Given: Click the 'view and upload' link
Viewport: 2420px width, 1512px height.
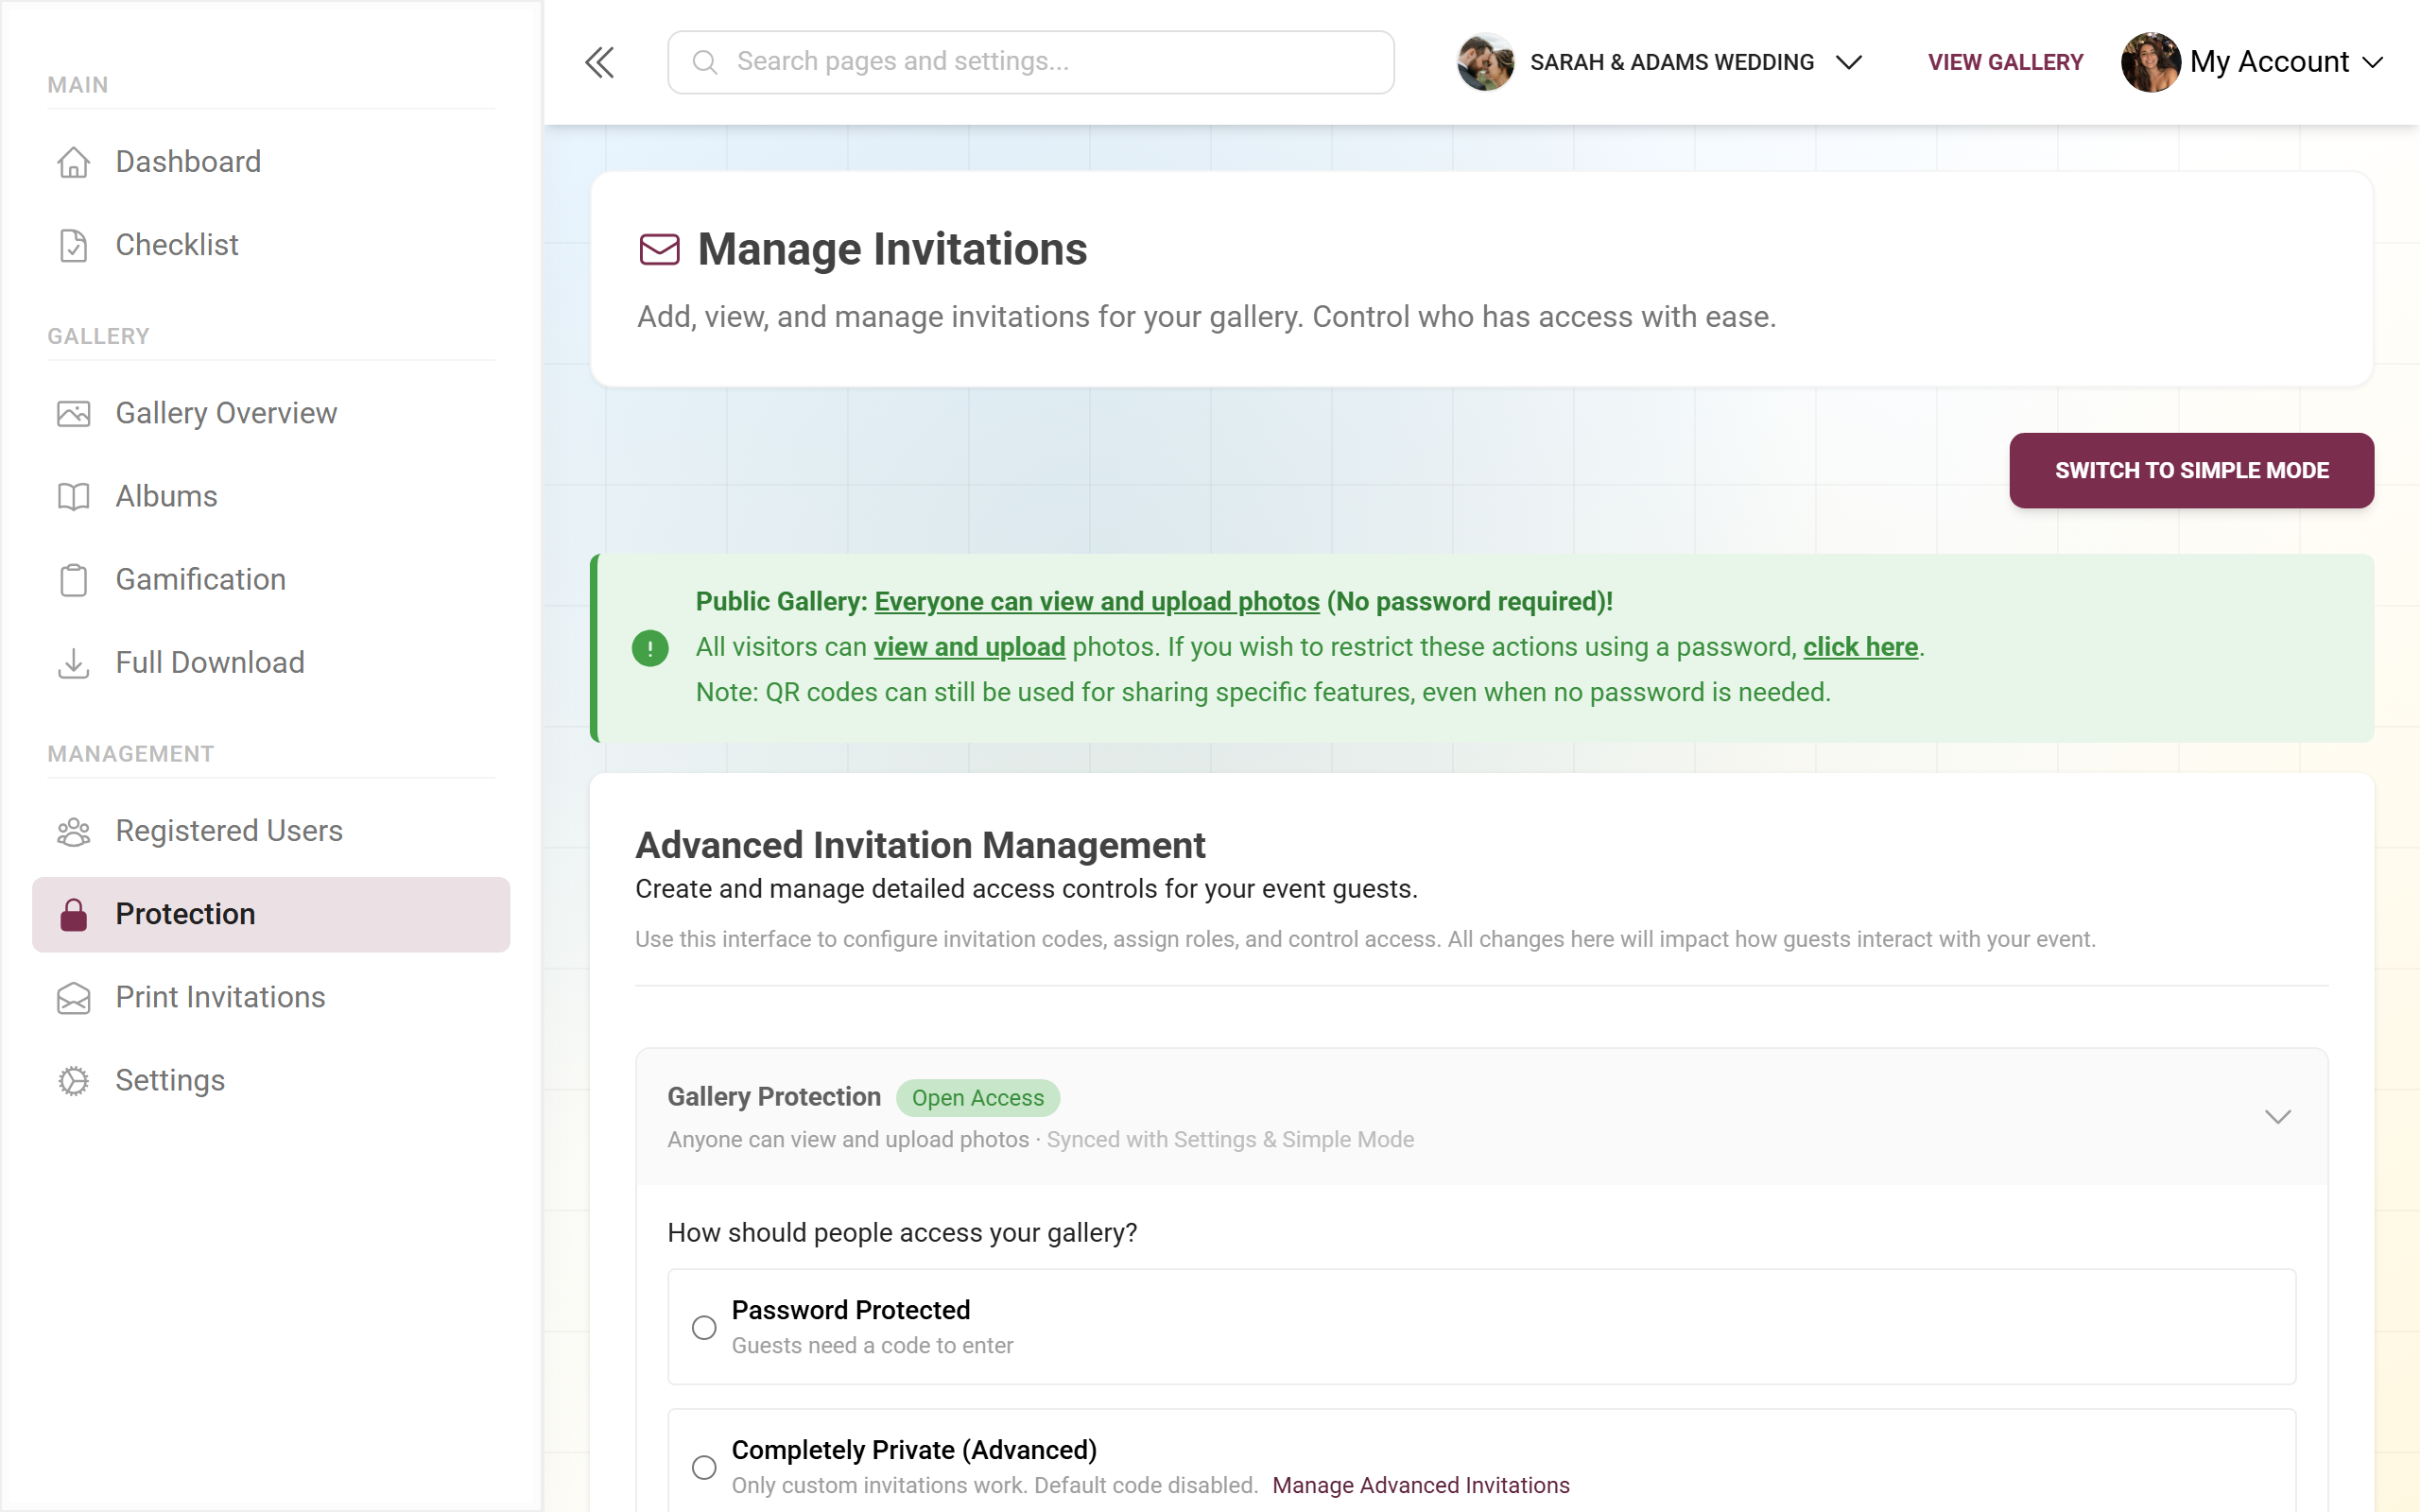Looking at the screenshot, I should coord(969,647).
